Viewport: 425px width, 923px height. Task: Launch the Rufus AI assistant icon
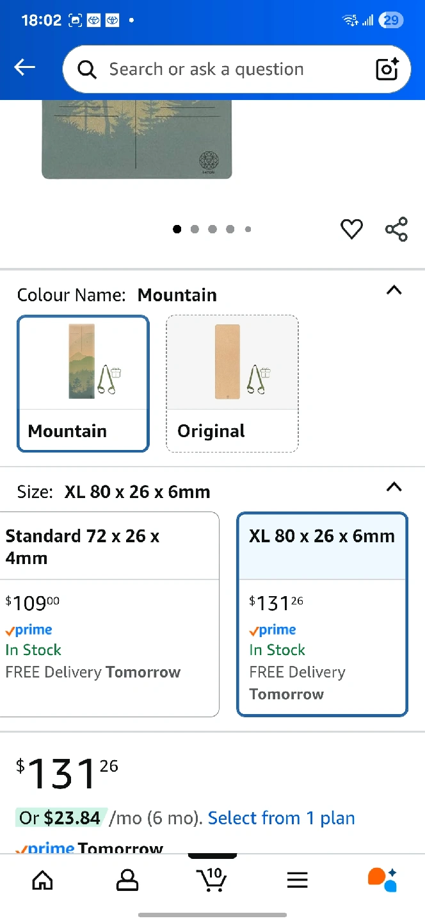coord(383,879)
